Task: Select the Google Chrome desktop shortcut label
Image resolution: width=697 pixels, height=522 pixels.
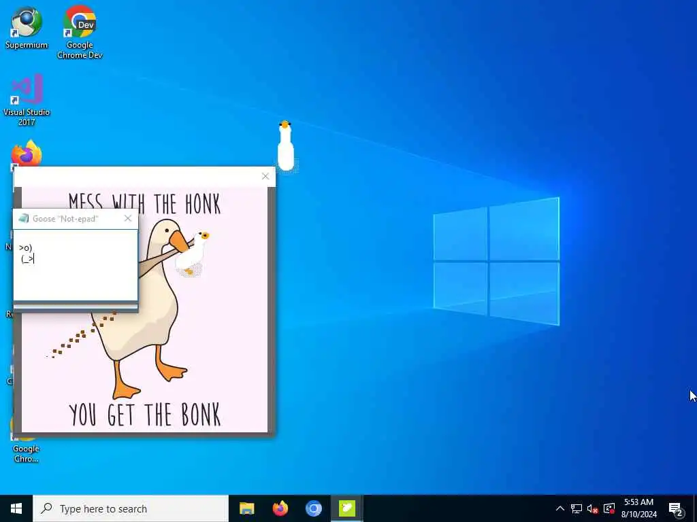Action: [26, 453]
